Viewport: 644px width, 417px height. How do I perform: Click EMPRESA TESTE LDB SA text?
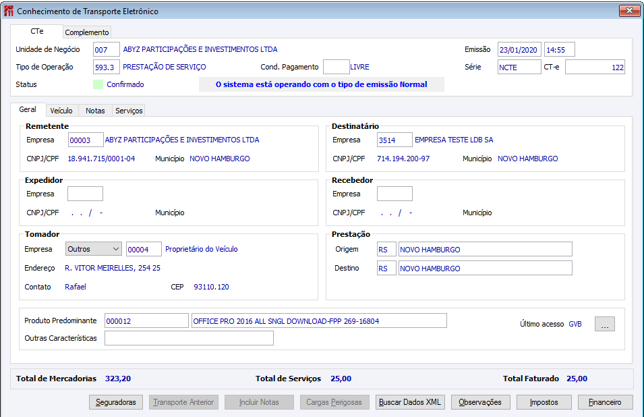[454, 140]
